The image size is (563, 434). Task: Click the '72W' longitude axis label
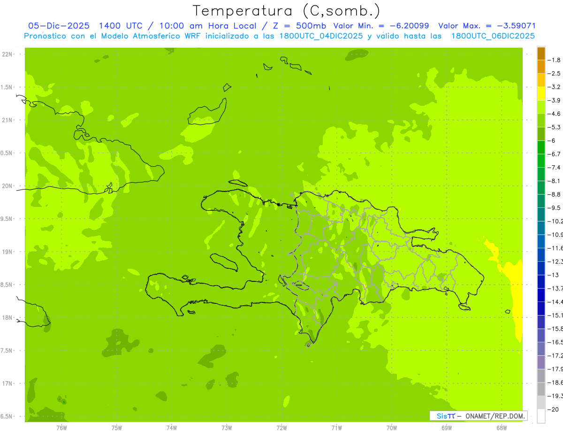[x=281, y=427]
